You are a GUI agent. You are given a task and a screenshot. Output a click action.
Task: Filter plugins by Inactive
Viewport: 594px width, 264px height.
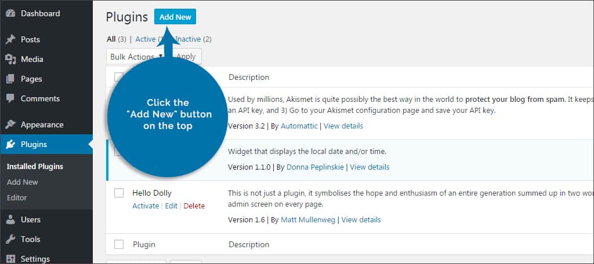pos(188,39)
